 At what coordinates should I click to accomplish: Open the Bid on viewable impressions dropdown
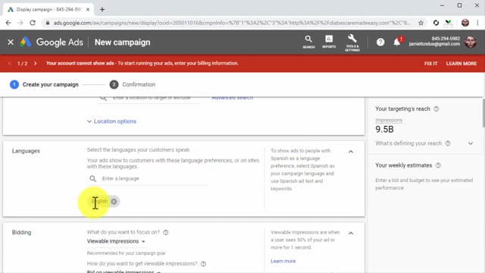pyautogui.click(x=124, y=271)
